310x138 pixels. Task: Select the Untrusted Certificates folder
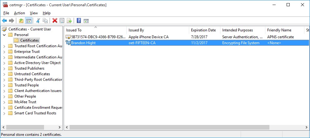(x=32, y=74)
